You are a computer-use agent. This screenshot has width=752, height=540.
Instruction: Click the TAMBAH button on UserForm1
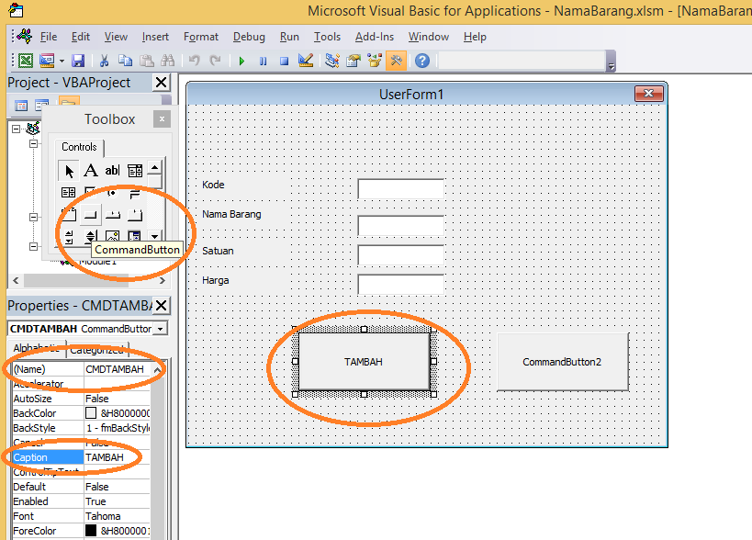coord(363,362)
